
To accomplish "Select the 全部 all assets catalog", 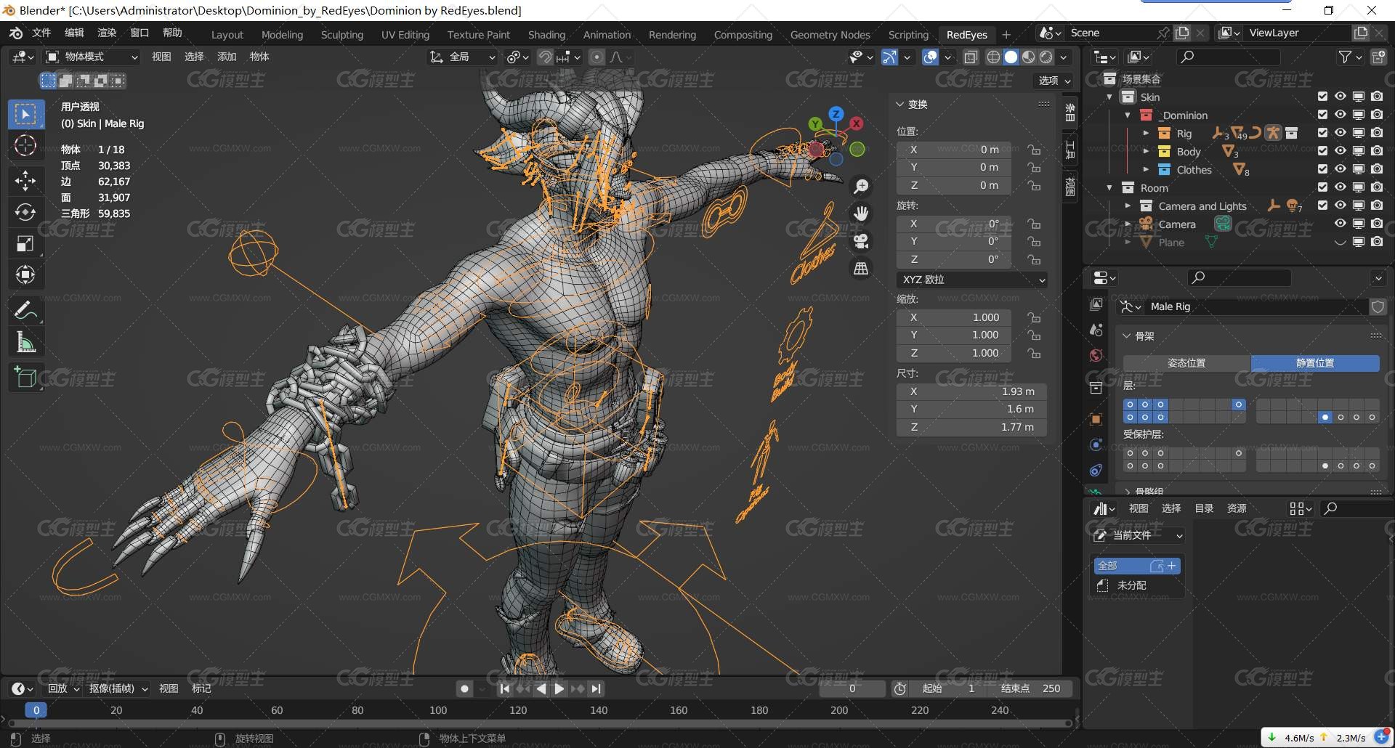I will (x=1137, y=566).
